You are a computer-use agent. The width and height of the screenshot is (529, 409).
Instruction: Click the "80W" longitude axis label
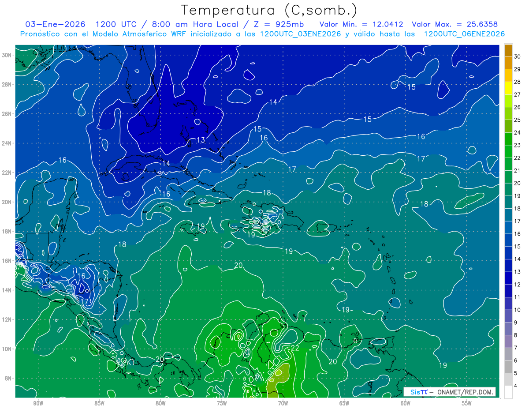coord(160,403)
